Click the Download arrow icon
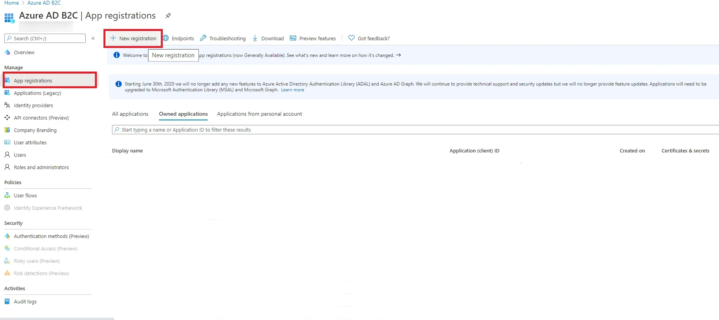 (x=255, y=38)
